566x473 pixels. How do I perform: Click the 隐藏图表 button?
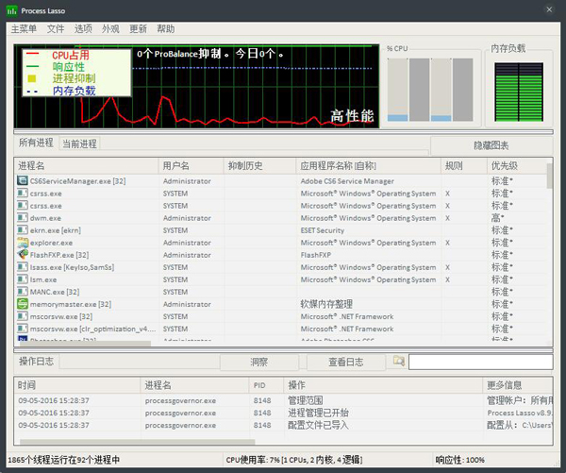coord(491,145)
